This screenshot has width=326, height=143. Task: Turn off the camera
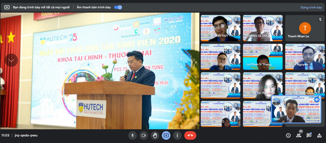[144, 135]
